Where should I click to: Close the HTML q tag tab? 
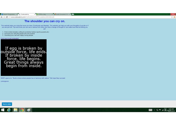[x=52, y=14]
